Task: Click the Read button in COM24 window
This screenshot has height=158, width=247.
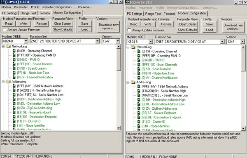Action: click(x=9, y=24)
